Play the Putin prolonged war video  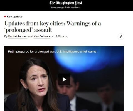click(x=64, y=79)
